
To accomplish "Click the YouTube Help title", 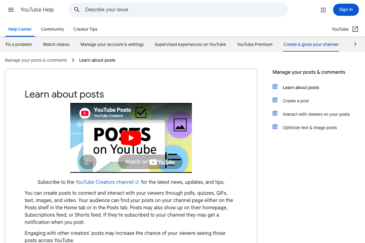I will point(37,10).
